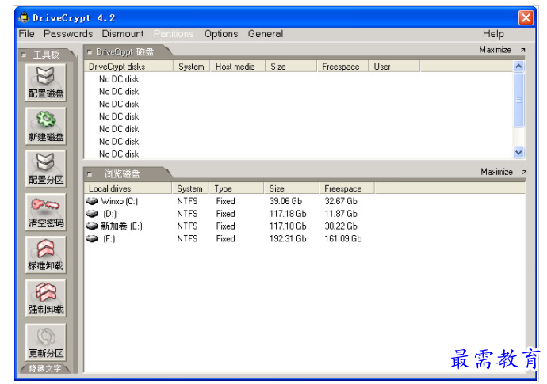Click the 新加卷 (E:) drive icon
Screen dimensions: 547x384
(x=92, y=226)
